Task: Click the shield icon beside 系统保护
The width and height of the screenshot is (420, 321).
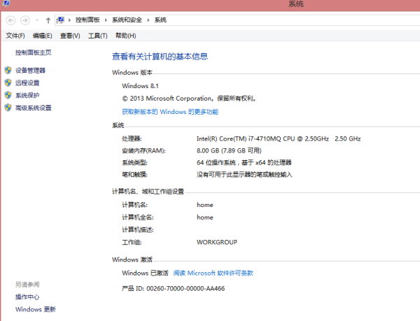Action: pos(8,95)
